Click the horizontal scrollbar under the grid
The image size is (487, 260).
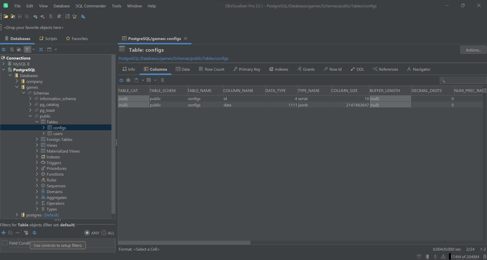pos(184,243)
